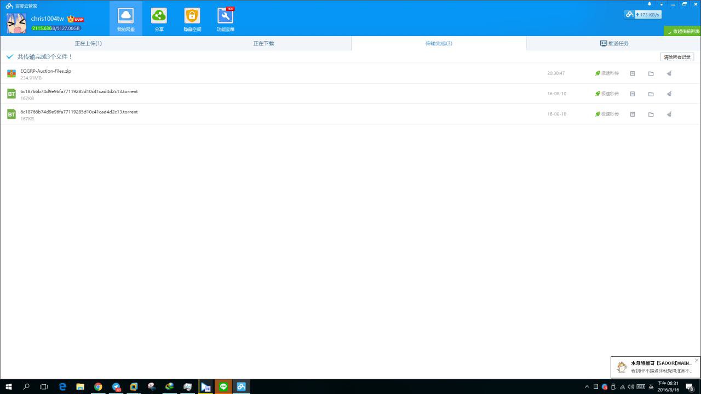Open the 功能宝箱 wrench toolbox icon
701x394 pixels.
pos(225,16)
